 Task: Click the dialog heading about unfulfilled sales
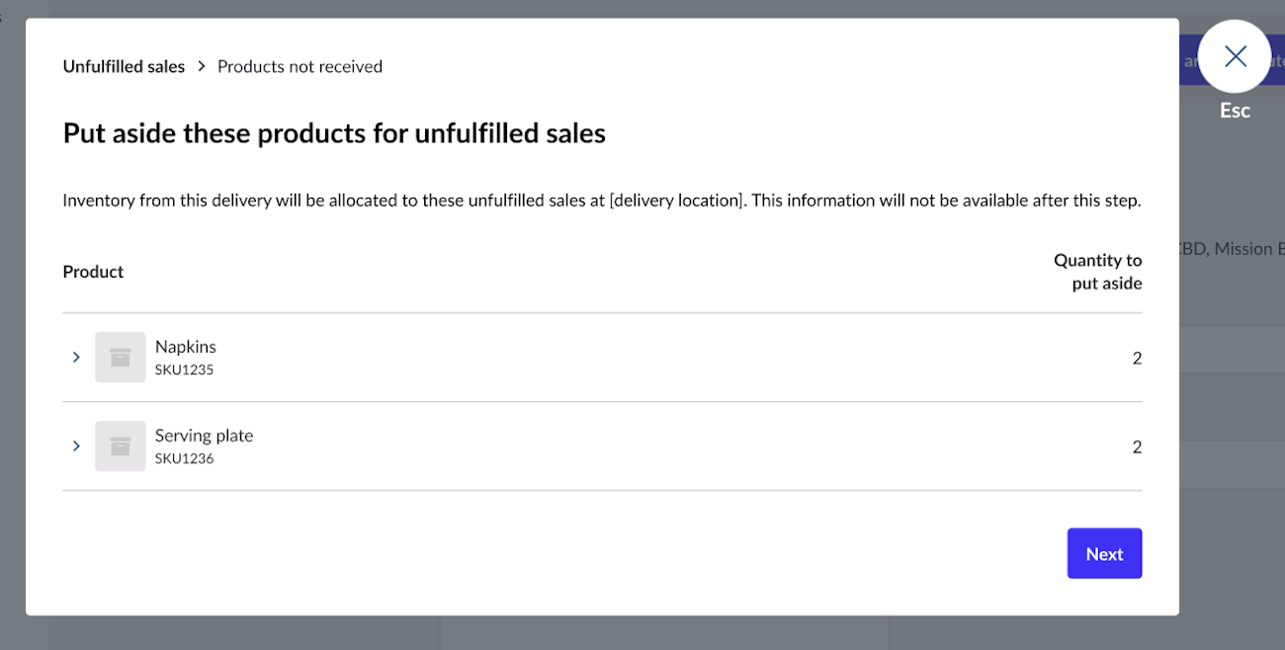(334, 133)
